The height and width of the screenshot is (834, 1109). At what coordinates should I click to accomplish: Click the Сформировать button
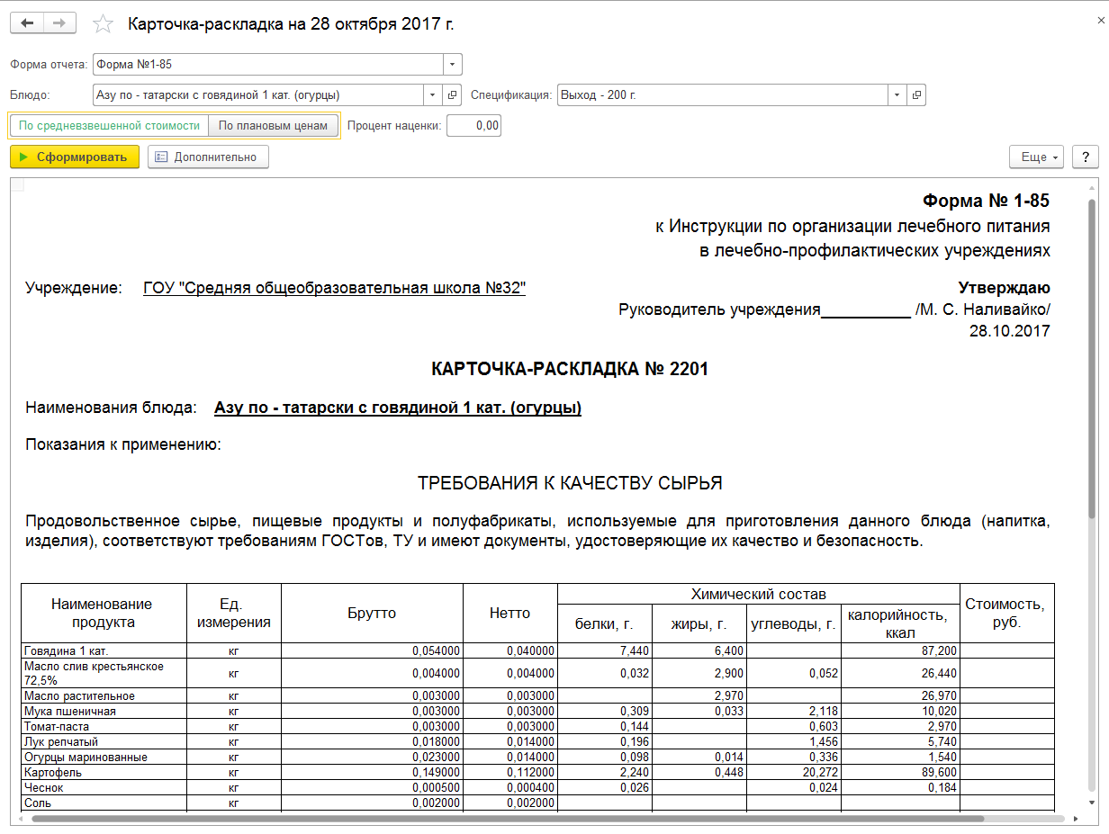point(75,157)
